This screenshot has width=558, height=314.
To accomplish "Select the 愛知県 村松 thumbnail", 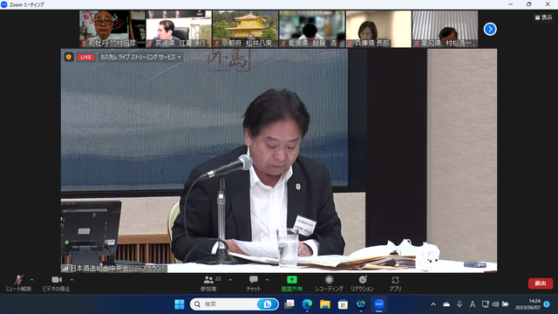I will click(x=446, y=29).
